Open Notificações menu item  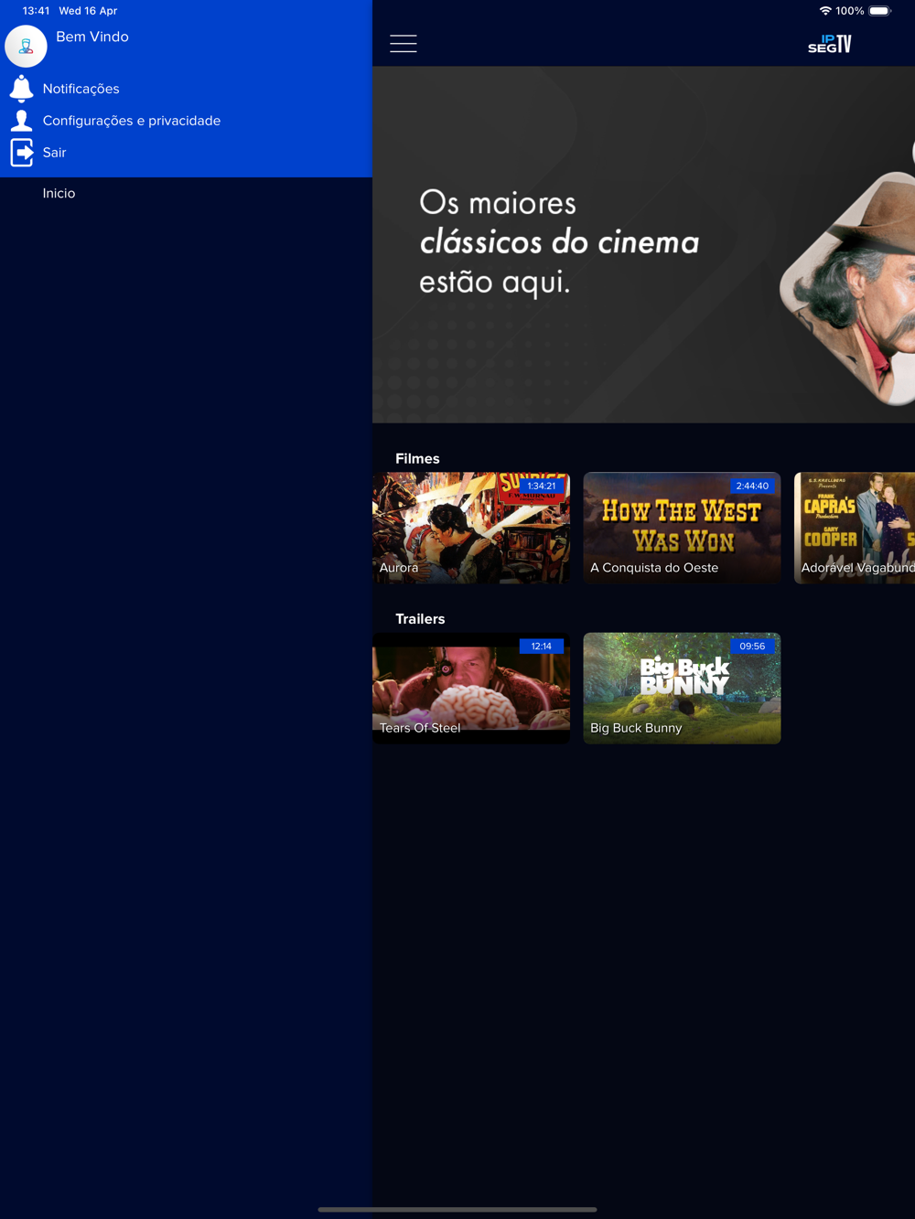point(81,89)
